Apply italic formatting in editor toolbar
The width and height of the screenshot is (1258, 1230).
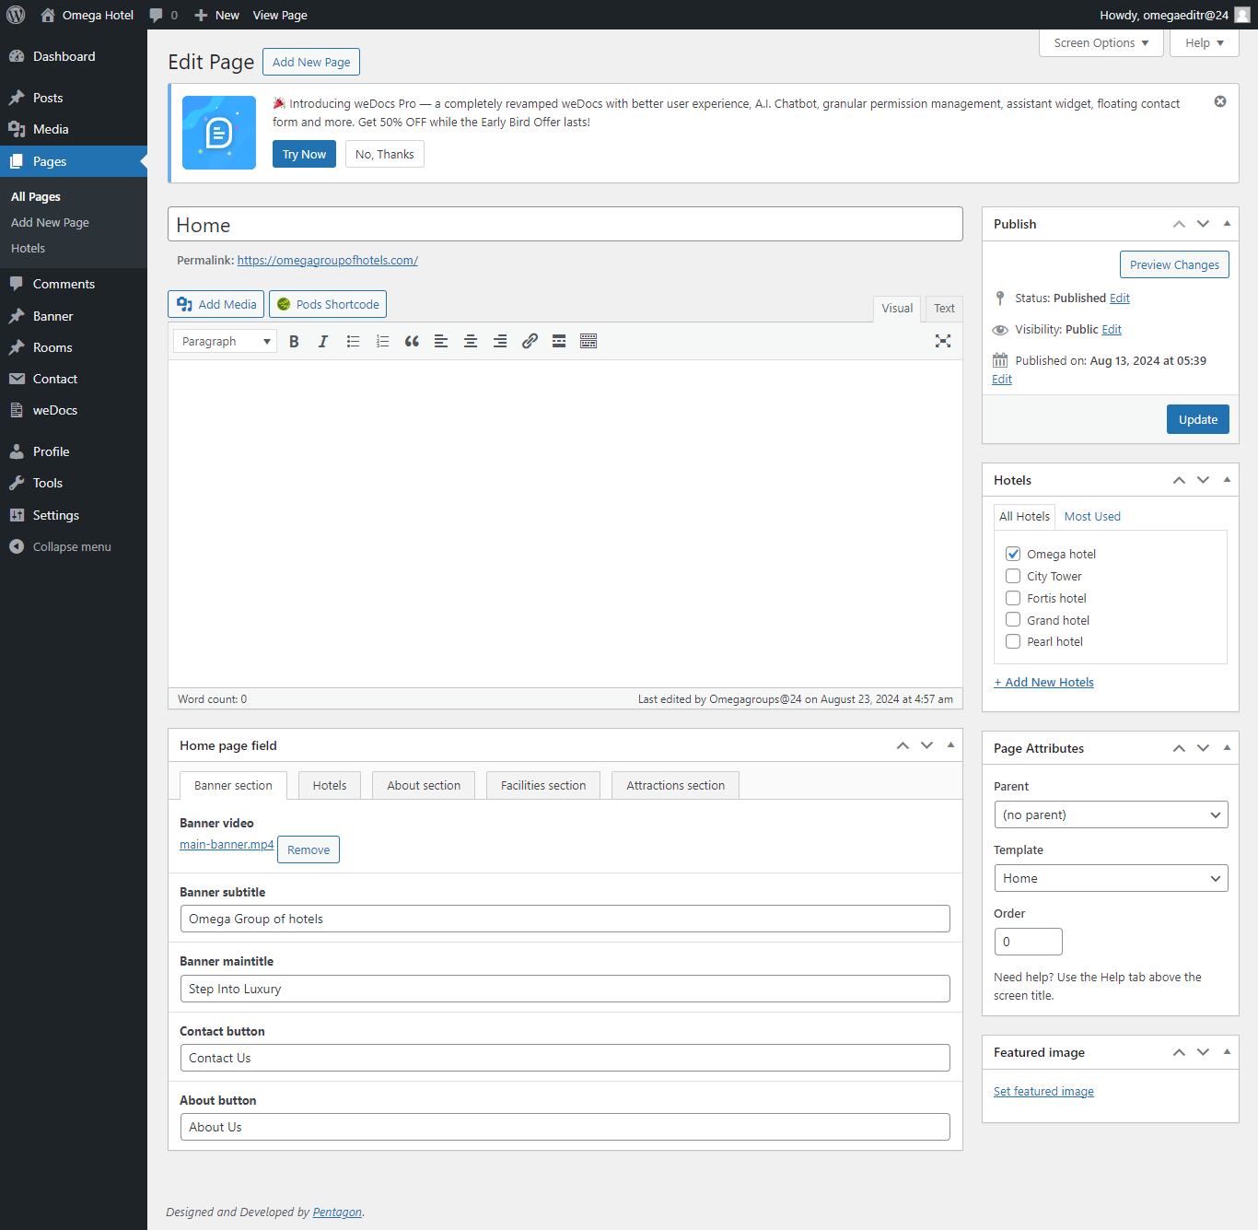tap(323, 342)
